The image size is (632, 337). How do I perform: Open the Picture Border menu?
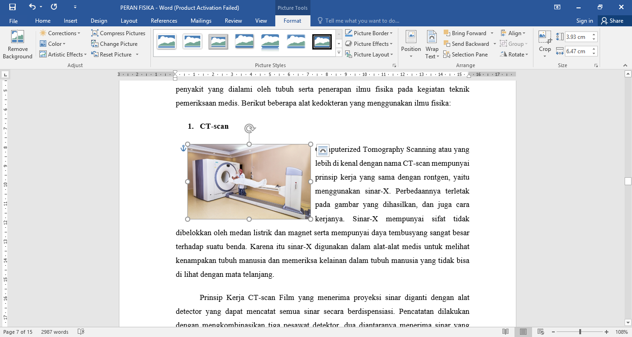[369, 33]
